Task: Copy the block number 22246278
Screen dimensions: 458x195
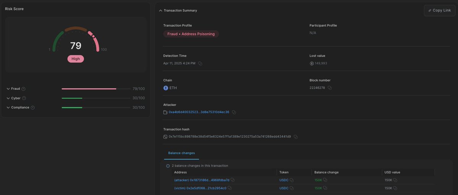Action: [330, 88]
